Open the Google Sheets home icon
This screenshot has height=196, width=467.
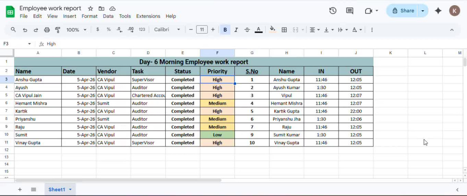(10, 12)
